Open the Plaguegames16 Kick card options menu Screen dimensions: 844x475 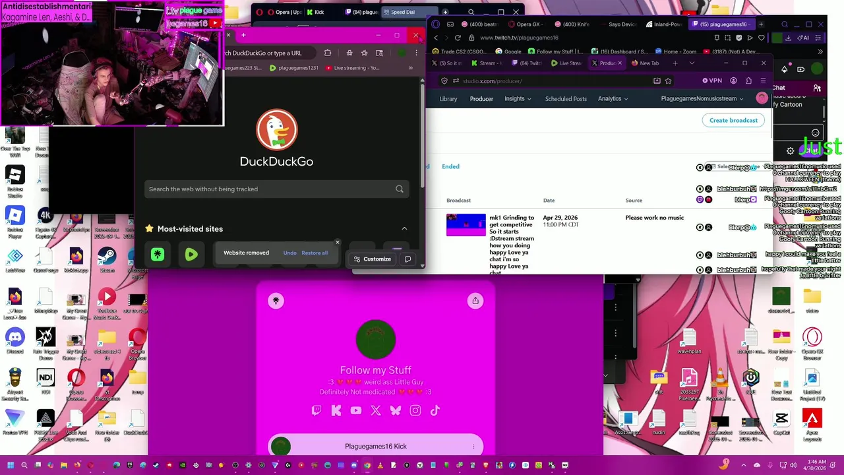click(473, 447)
